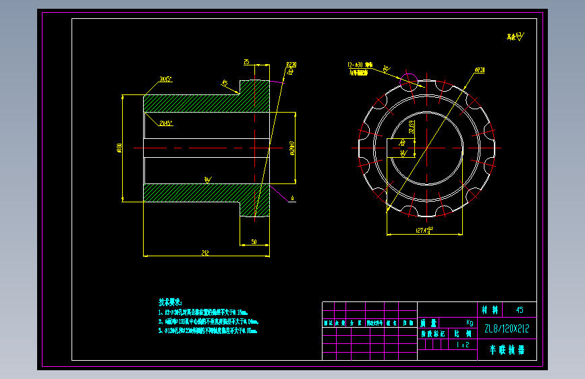585x379 pixels.
Task: Click the surface finish note in the sheet's top-right corner
Action: [516, 36]
